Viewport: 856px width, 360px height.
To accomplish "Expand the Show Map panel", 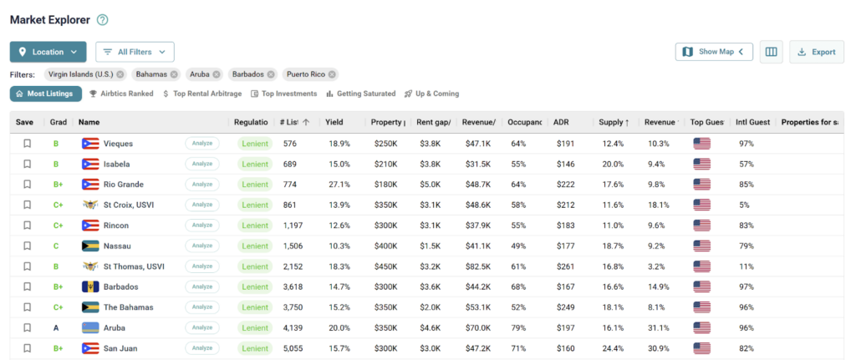I will click(x=714, y=52).
